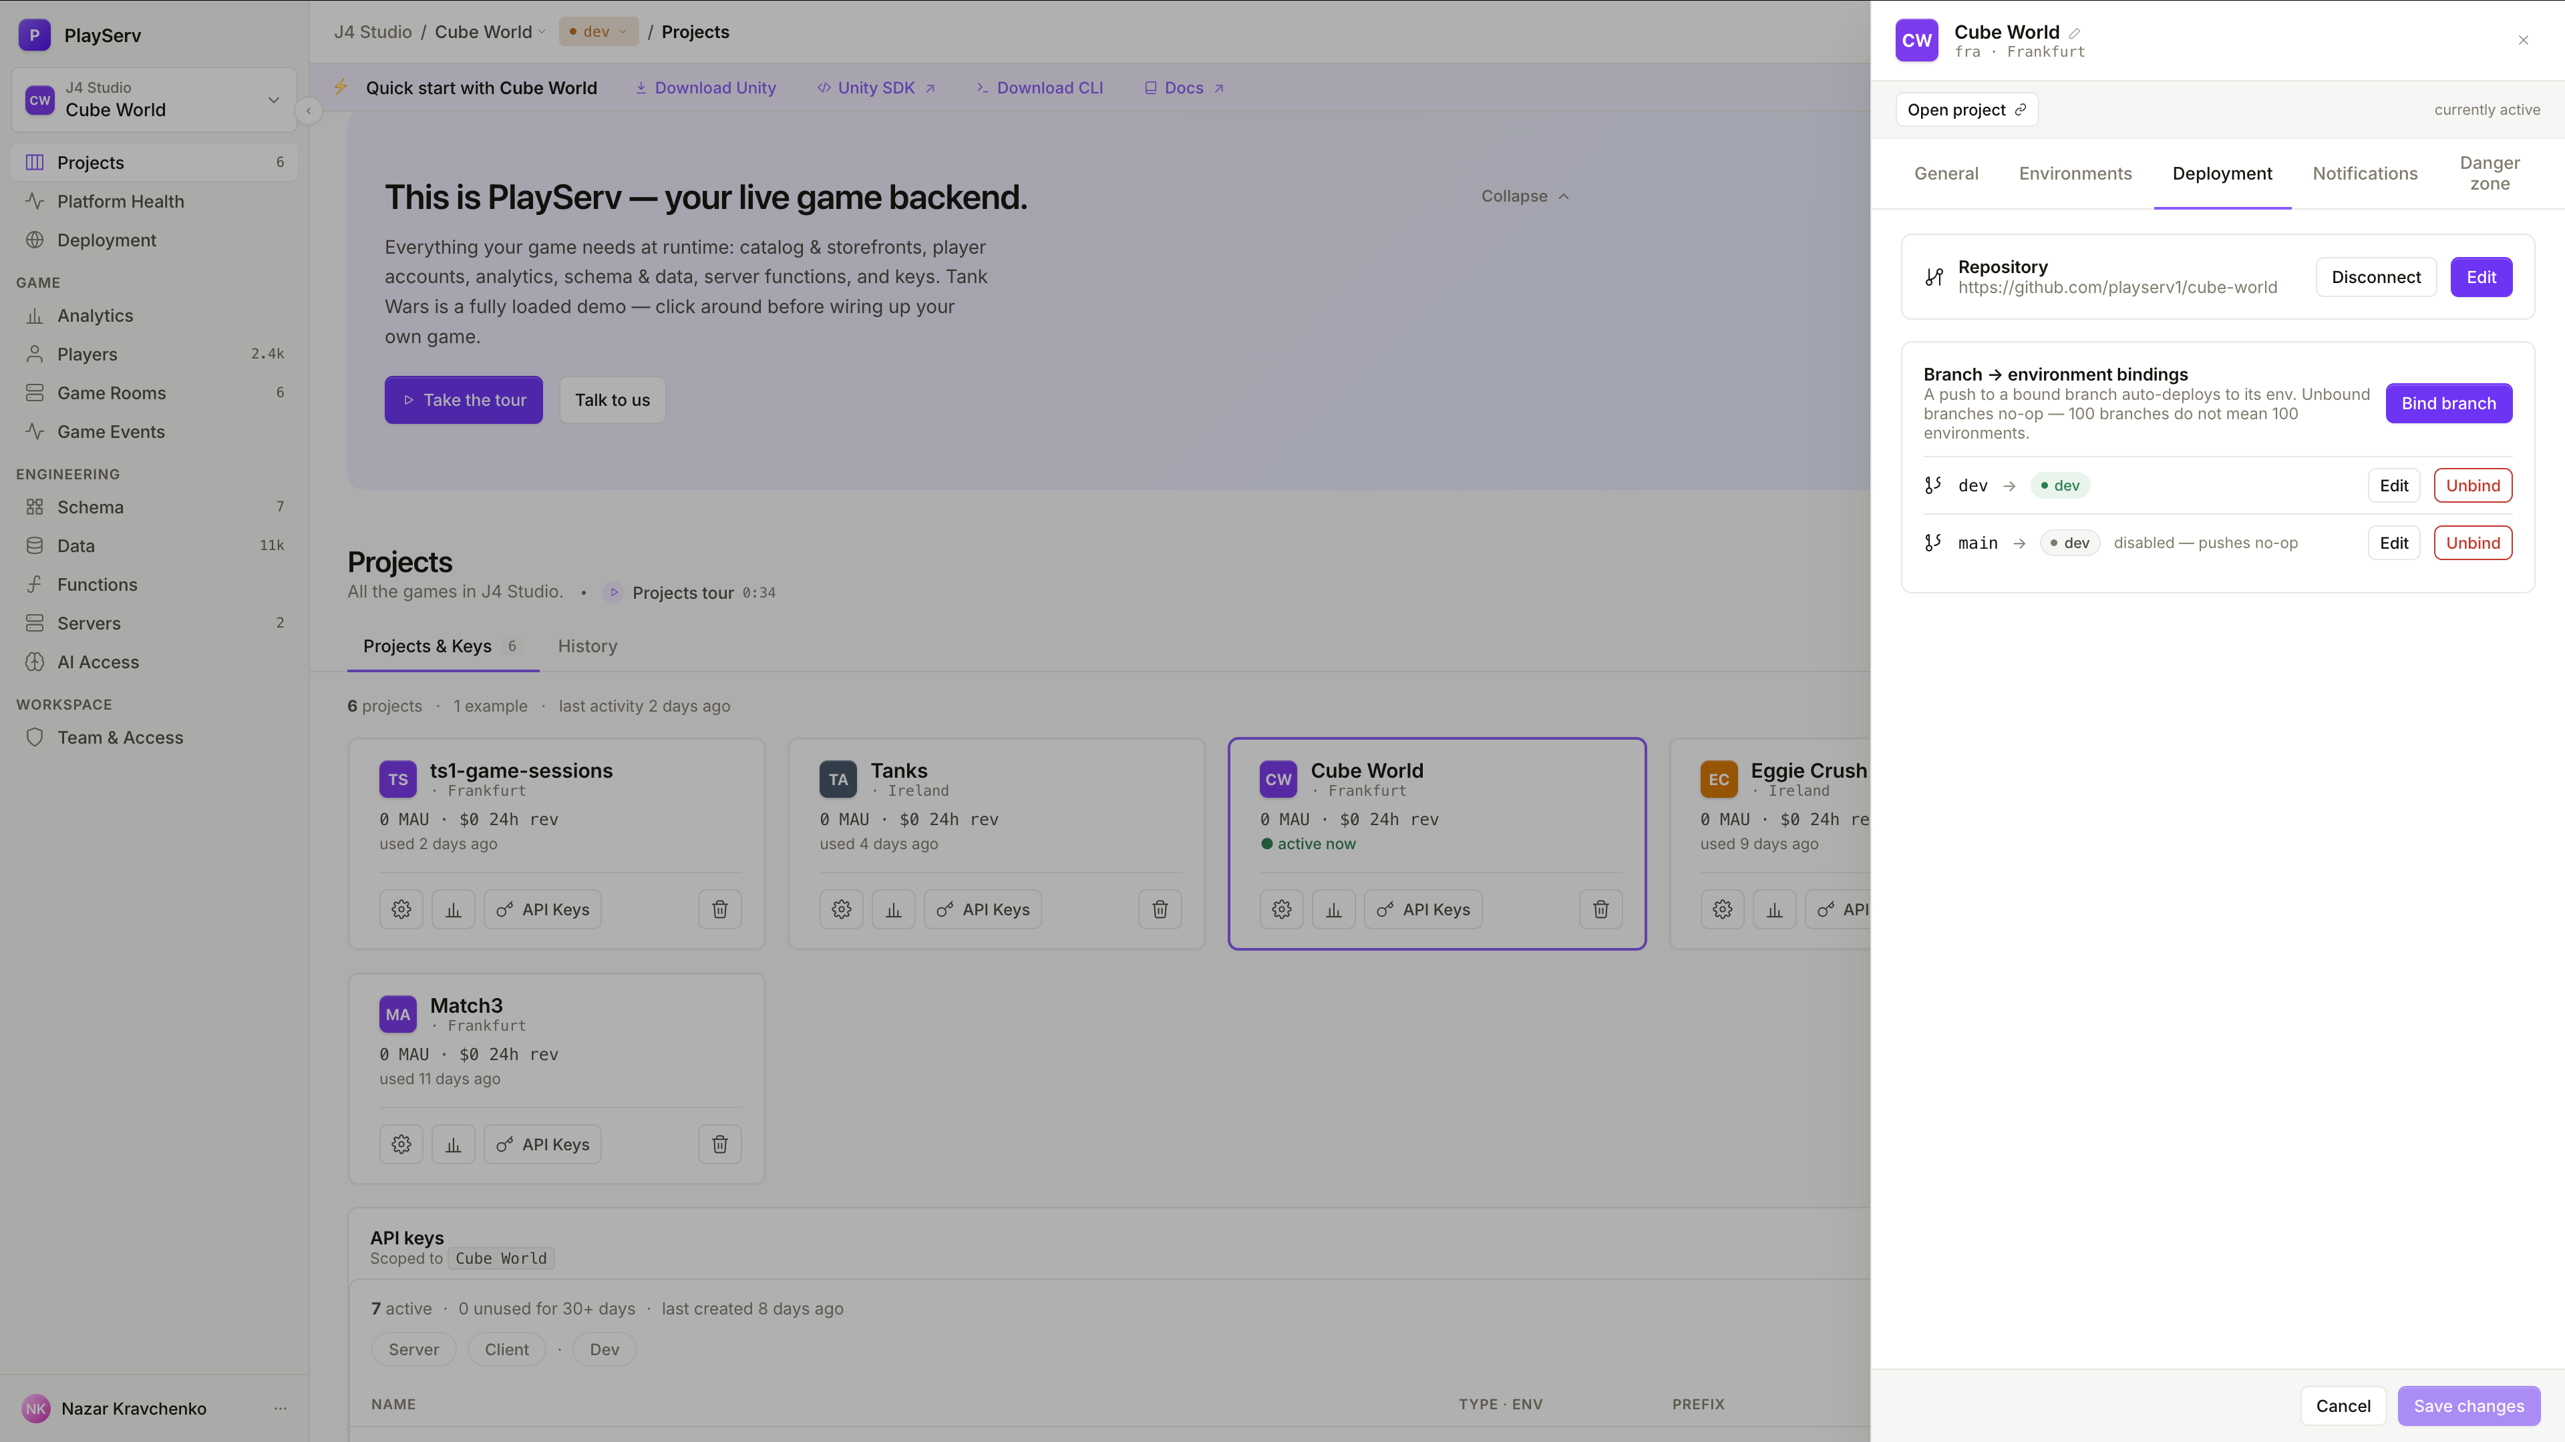
Task: Open settings gear on Cube World card
Action: 1282,909
